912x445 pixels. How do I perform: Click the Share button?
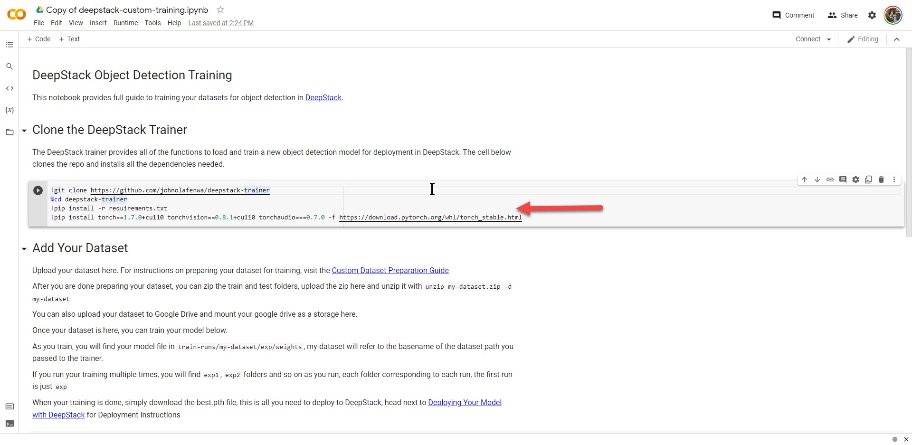843,15
